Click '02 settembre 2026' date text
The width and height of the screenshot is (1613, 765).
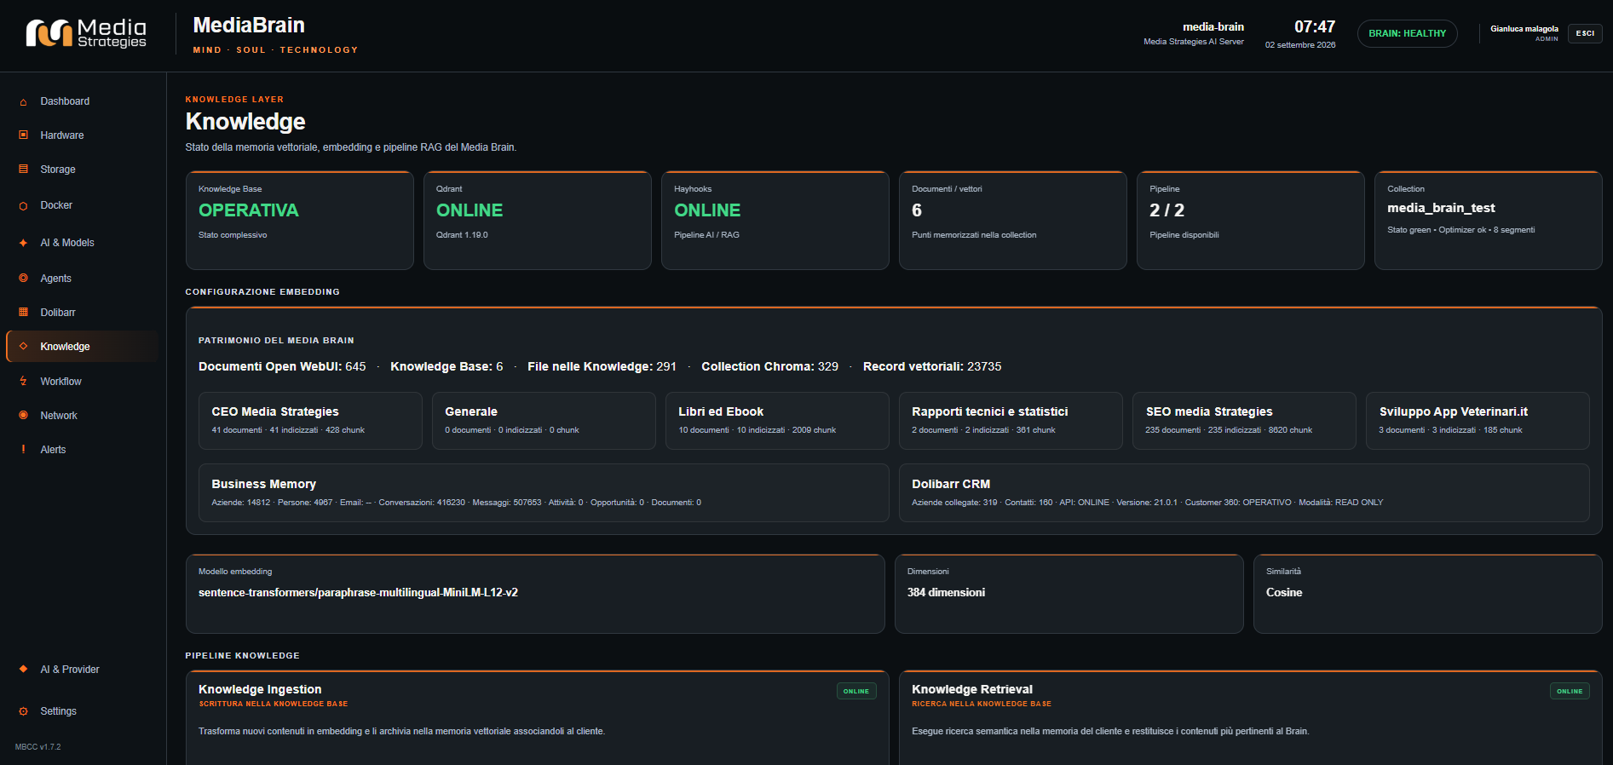point(1300,45)
